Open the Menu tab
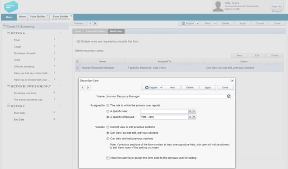288x169 pixels. coord(9,17)
